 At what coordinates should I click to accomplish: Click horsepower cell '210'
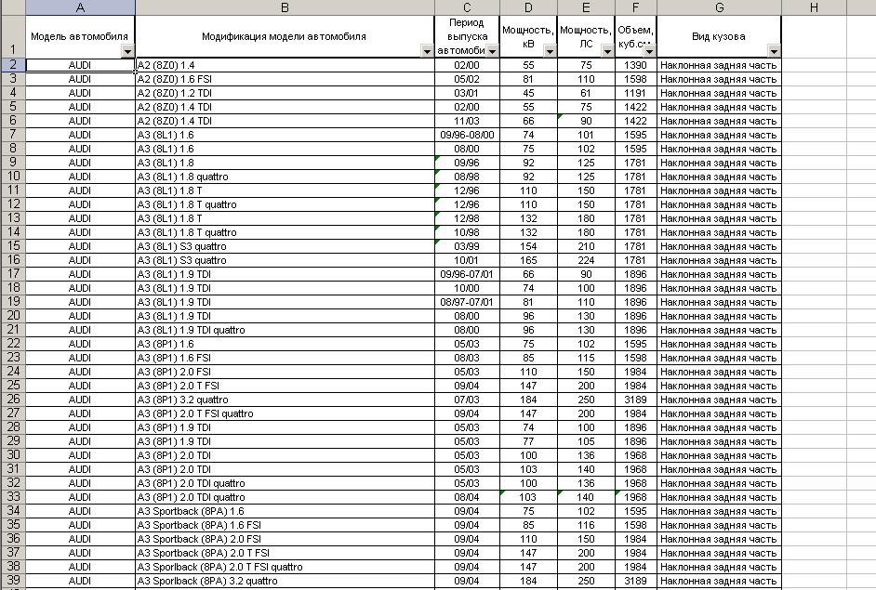tap(586, 247)
